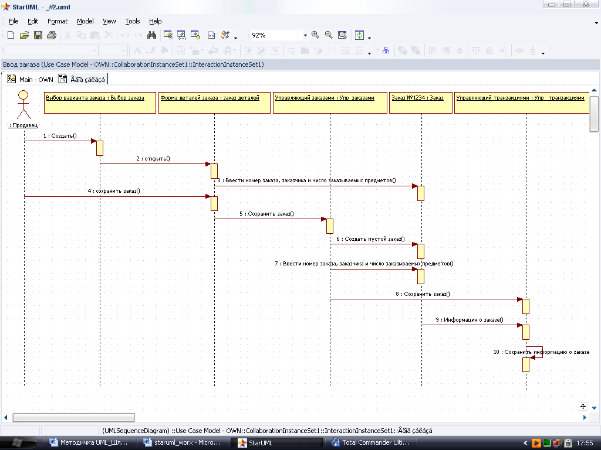Image resolution: width=601 pixels, height=450 pixels.
Task: Expand the alignment toolbar overflow arrow
Action: pos(543,53)
